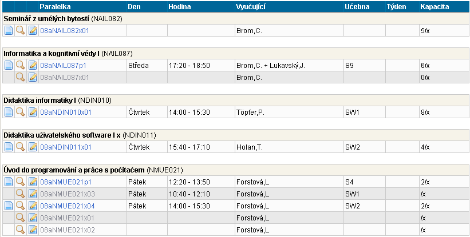The width and height of the screenshot is (470, 237).
Task: Open the 08aNDIN011x01 link
Action: (x=66, y=147)
